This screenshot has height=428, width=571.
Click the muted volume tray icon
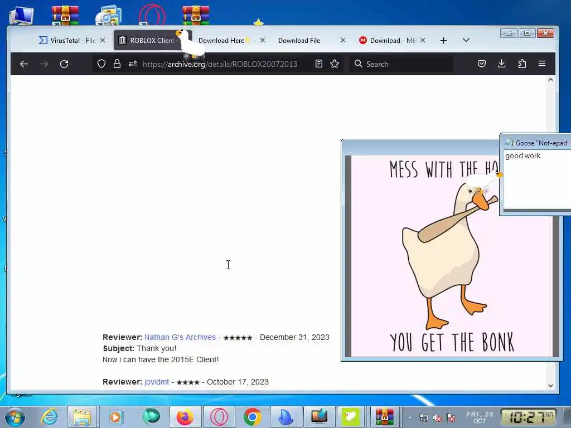pos(437,418)
